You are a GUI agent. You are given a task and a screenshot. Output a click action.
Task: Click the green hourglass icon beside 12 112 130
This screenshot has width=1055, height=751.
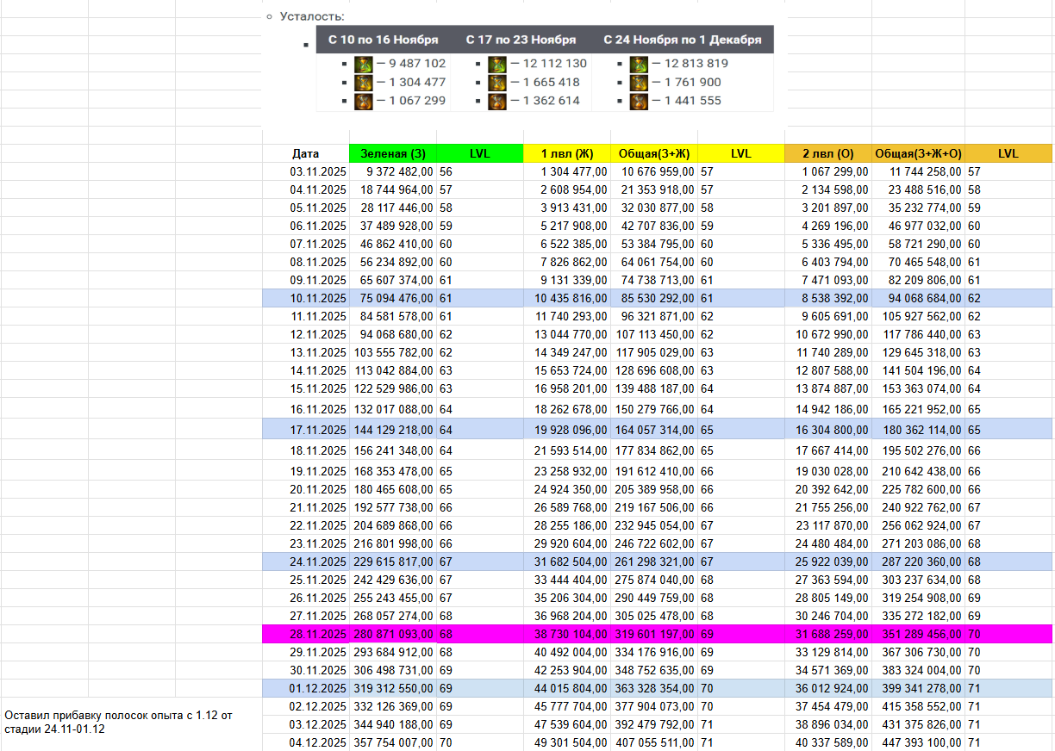click(496, 64)
